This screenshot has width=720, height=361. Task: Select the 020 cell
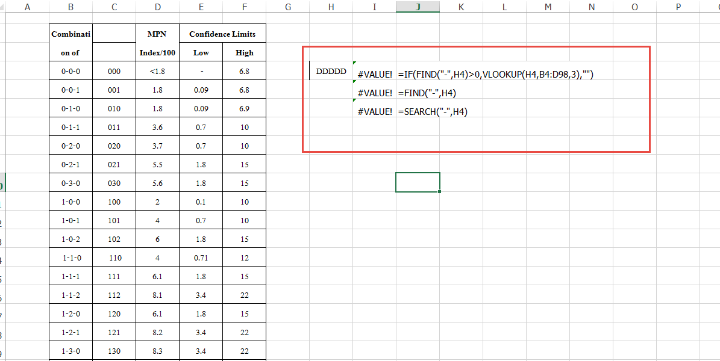click(114, 146)
